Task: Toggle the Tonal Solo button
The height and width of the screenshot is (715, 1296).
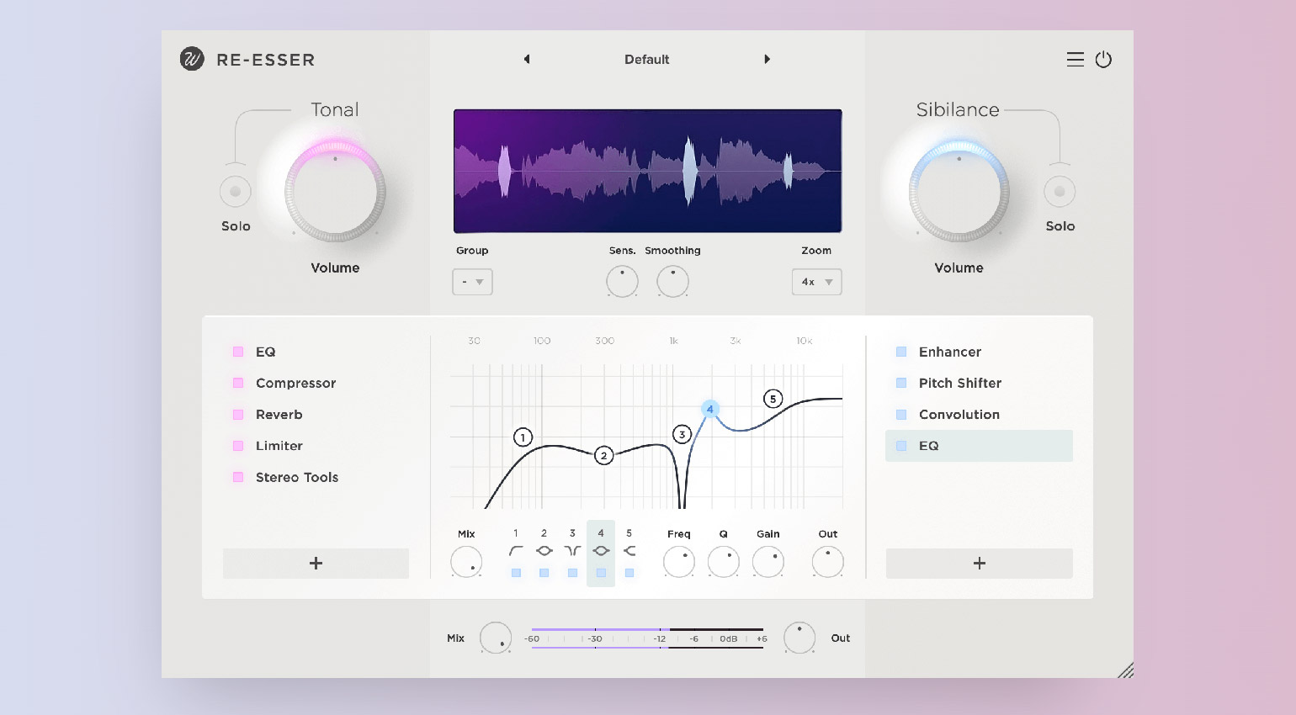Action: click(x=236, y=192)
